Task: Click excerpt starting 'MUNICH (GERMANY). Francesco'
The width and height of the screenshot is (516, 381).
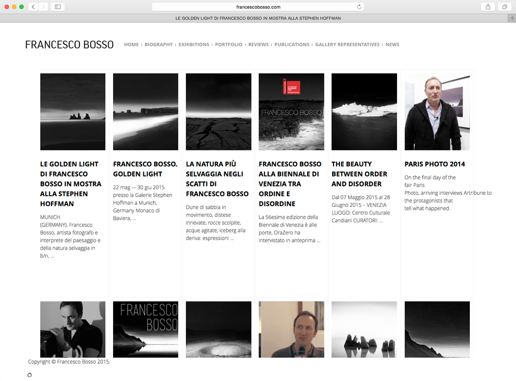Action: click(x=70, y=236)
